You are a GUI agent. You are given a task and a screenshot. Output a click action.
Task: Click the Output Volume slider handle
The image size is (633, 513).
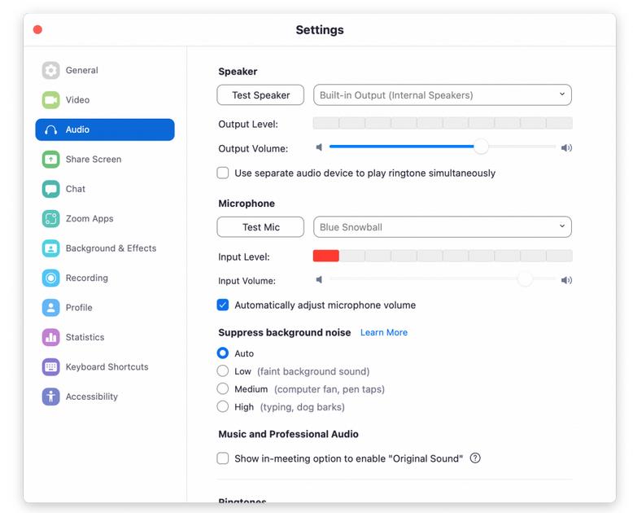481,147
